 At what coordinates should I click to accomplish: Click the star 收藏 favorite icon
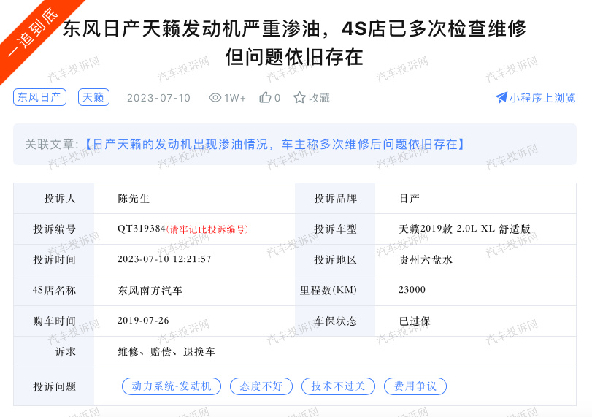tap(299, 97)
